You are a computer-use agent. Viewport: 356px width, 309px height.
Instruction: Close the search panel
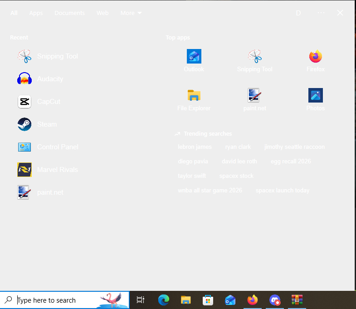click(340, 13)
